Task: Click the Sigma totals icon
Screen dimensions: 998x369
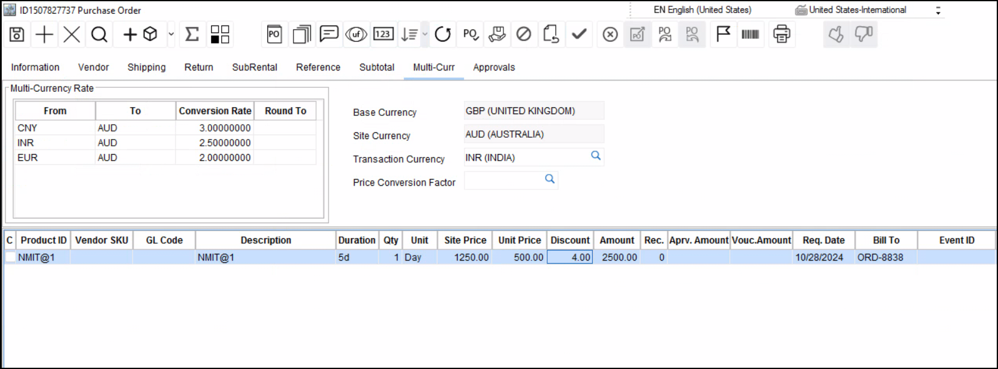Action: (x=192, y=34)
